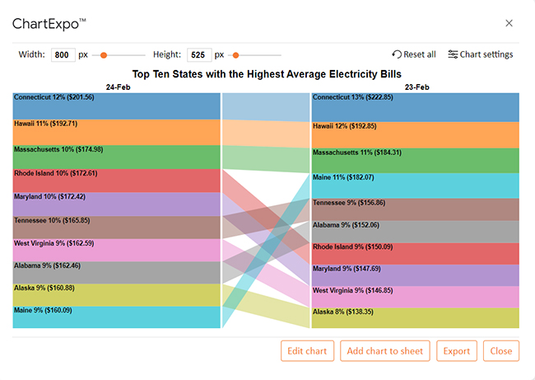Viewport: 535px width, 380px height.
Task: Click the Export button
Action: [457, 351]
